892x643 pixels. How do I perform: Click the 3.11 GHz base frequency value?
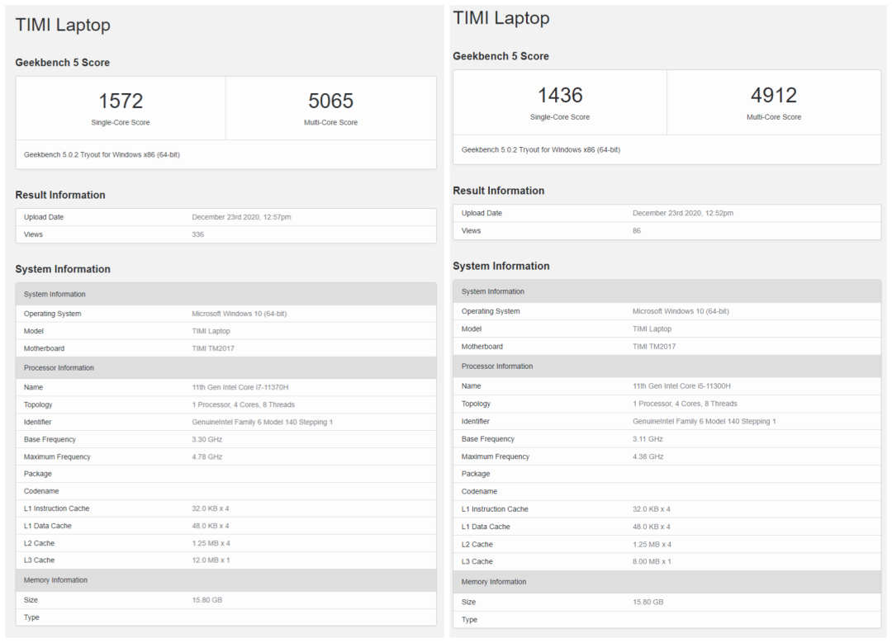[648, 439]
